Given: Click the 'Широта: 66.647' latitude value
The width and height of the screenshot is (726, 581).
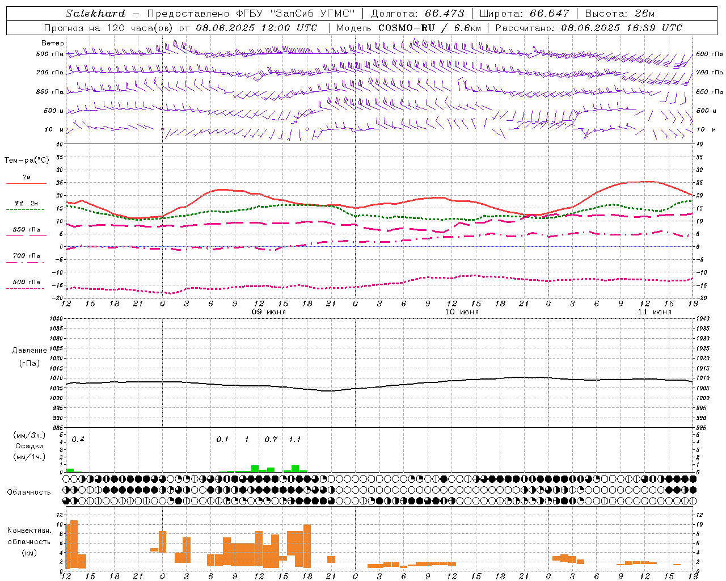Looking at the screenshot, I should click(525, 14).
